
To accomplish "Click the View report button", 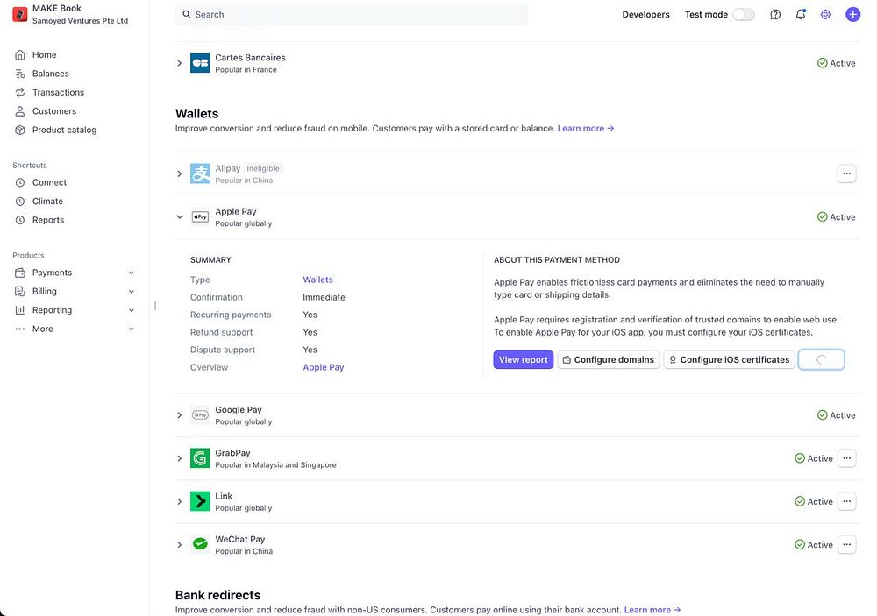I will click(x=524, y=359).
